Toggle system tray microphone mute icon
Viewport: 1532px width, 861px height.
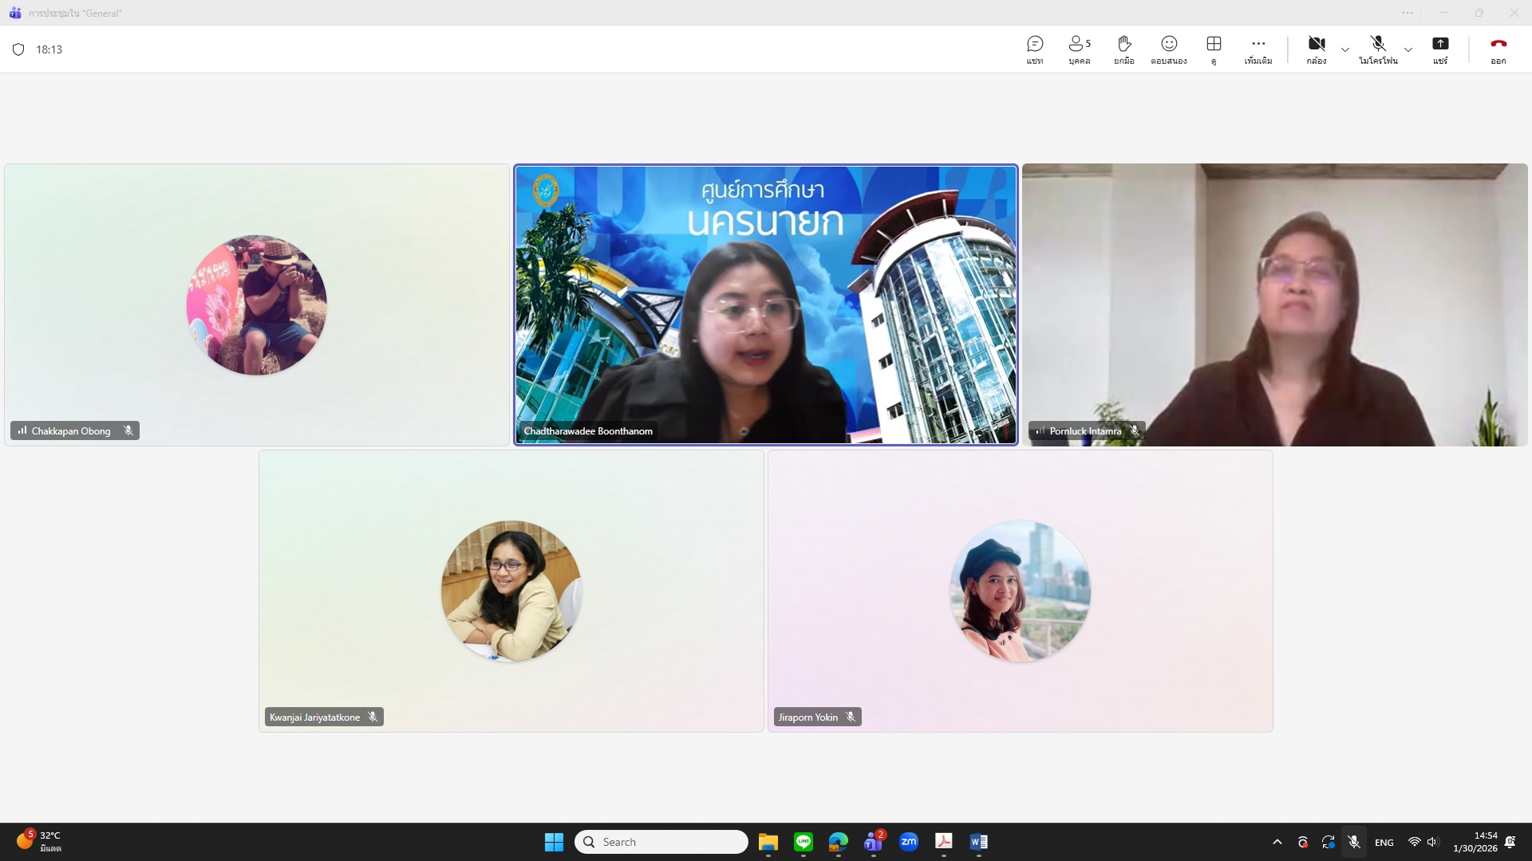click(1354, 842)
